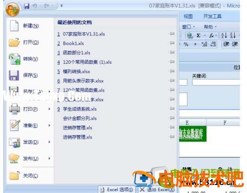Open recent file 学生成绩系统.xls
Screen dimensions: 247x193
[80, 109]
